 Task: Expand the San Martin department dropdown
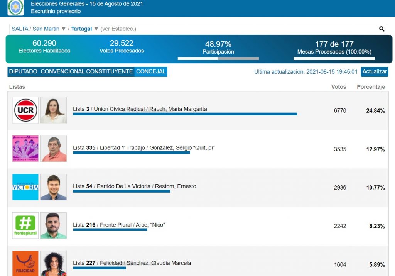(64, 29)
